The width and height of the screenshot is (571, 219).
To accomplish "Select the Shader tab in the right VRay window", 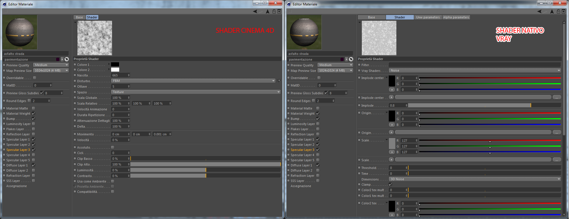I will coord(400,17).
